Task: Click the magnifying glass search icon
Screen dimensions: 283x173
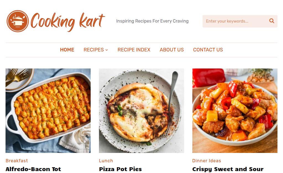Action: point(272,21)
